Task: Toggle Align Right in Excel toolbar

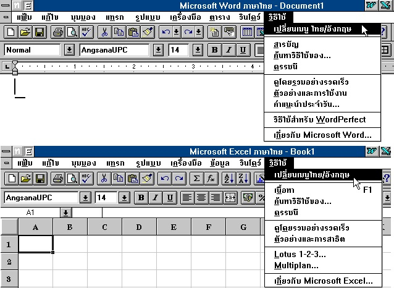Action: point(216,198)
